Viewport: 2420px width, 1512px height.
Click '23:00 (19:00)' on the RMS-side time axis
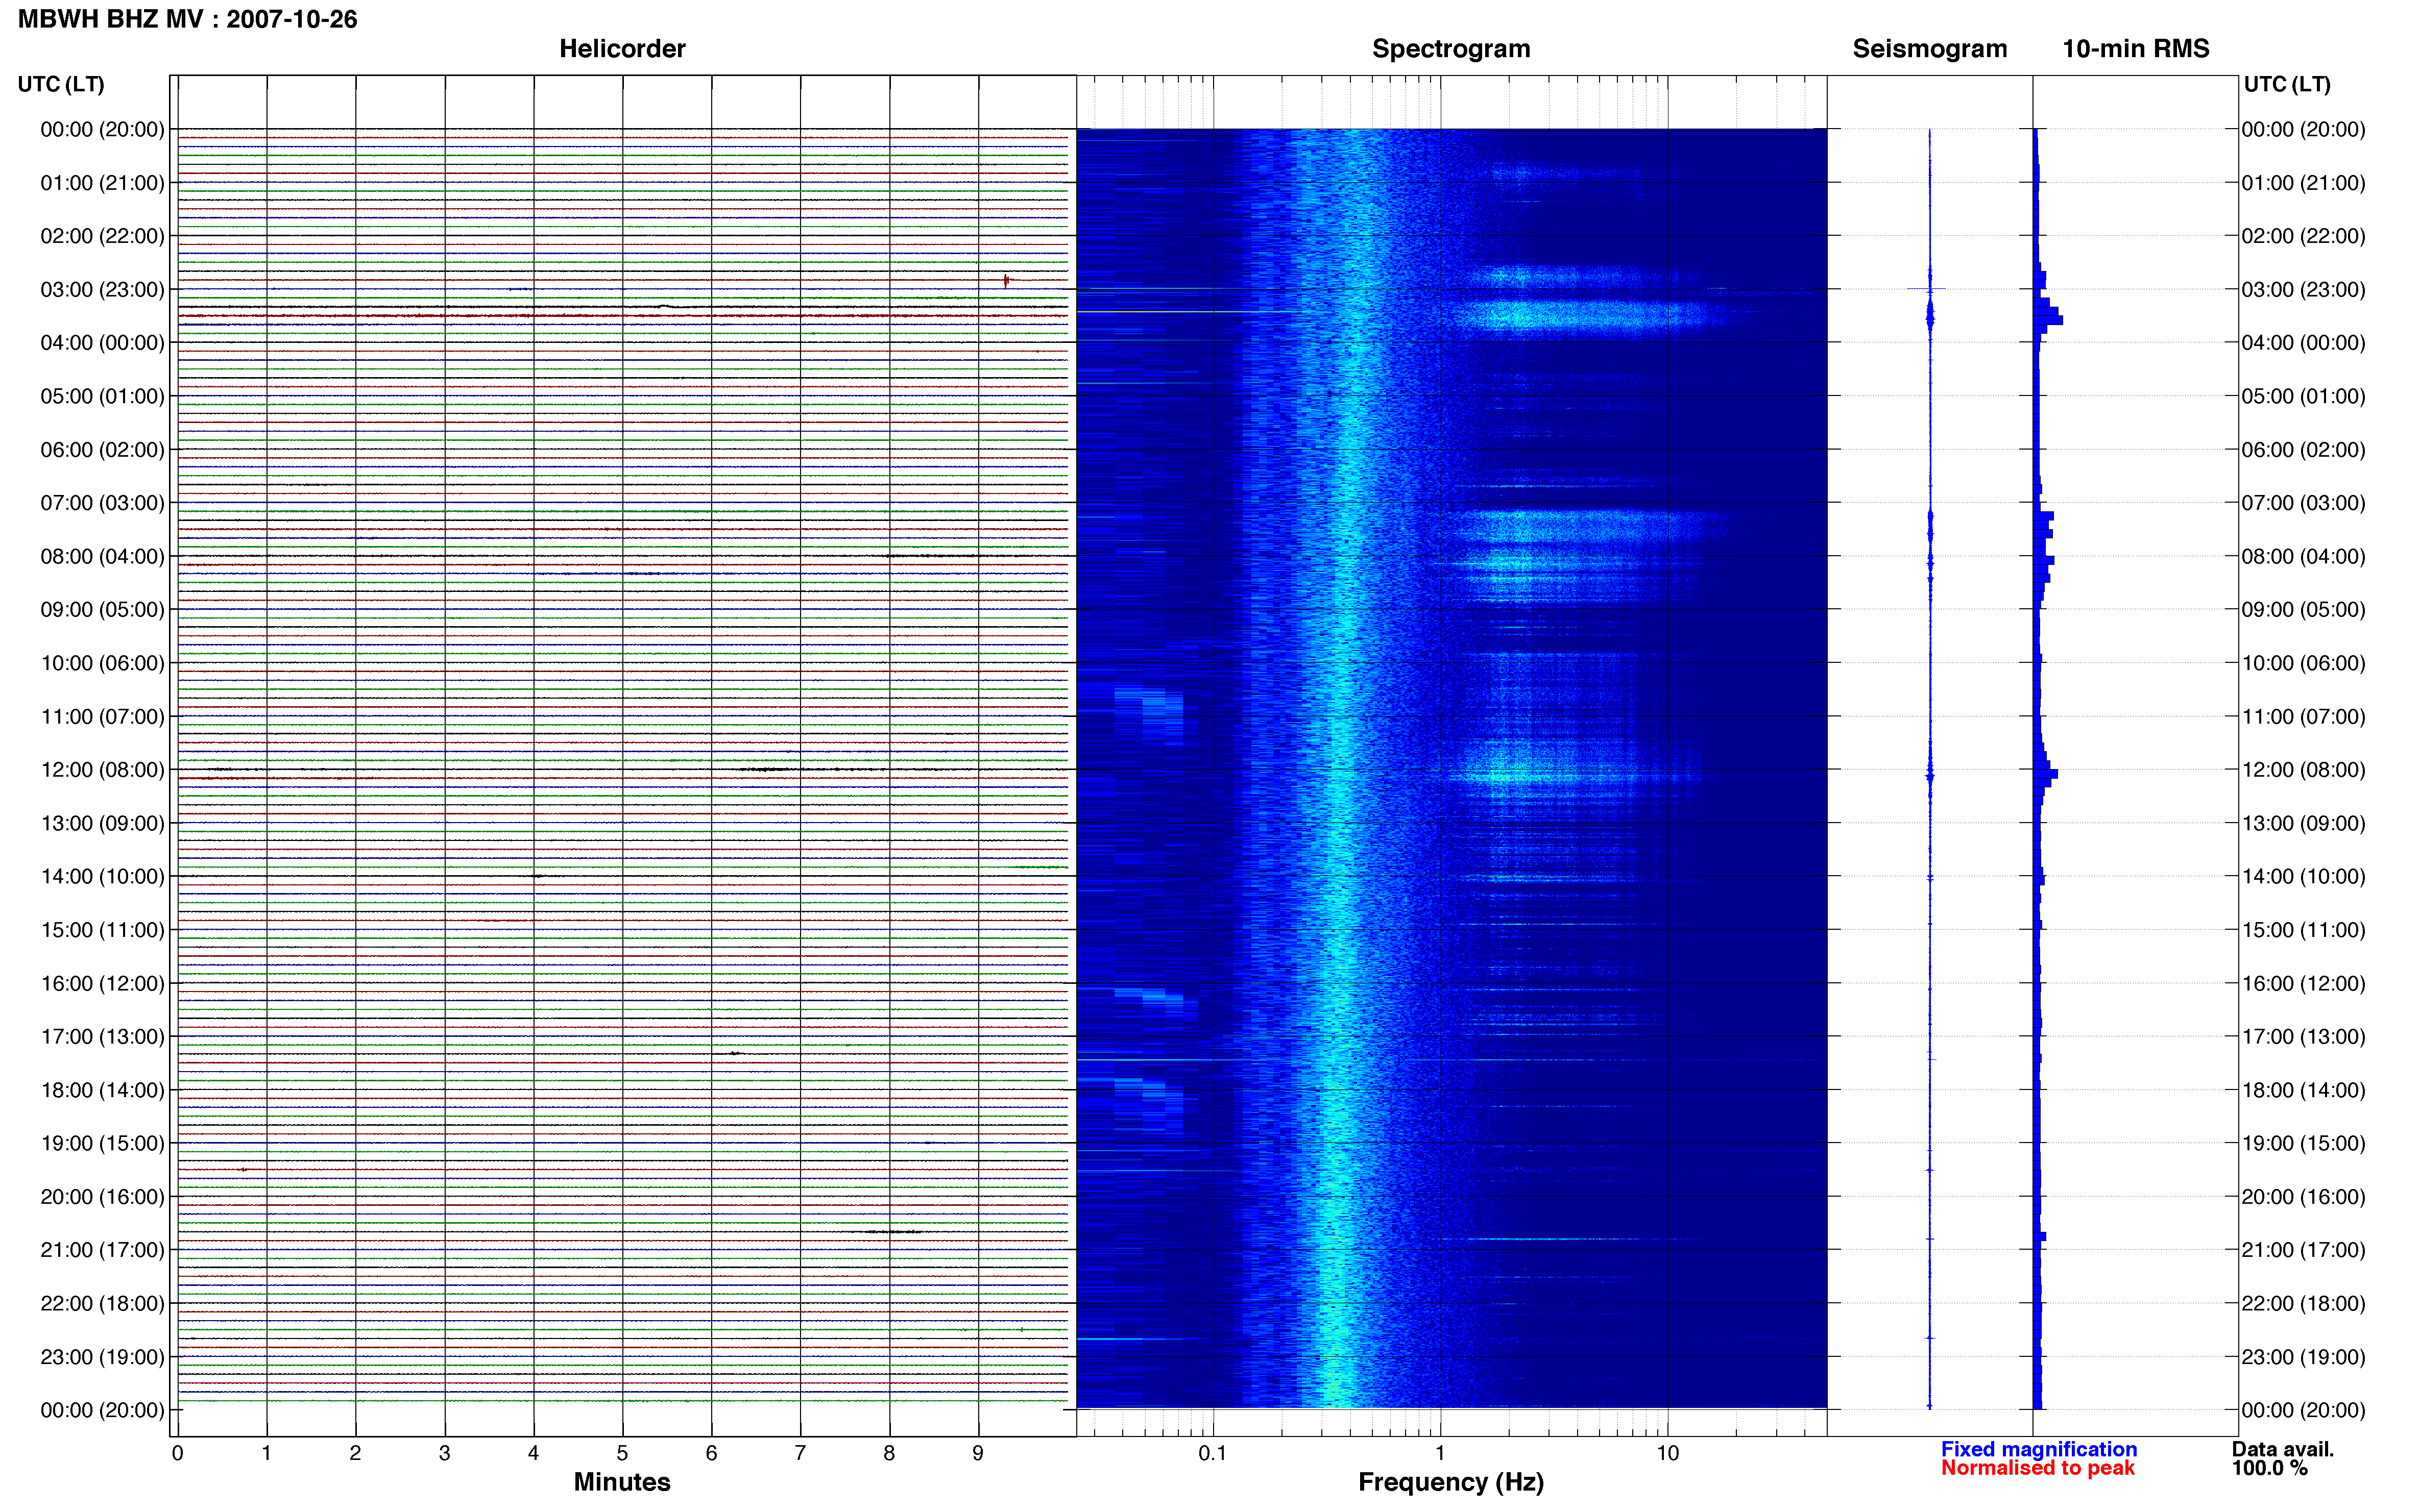tap(2303, 1357)
